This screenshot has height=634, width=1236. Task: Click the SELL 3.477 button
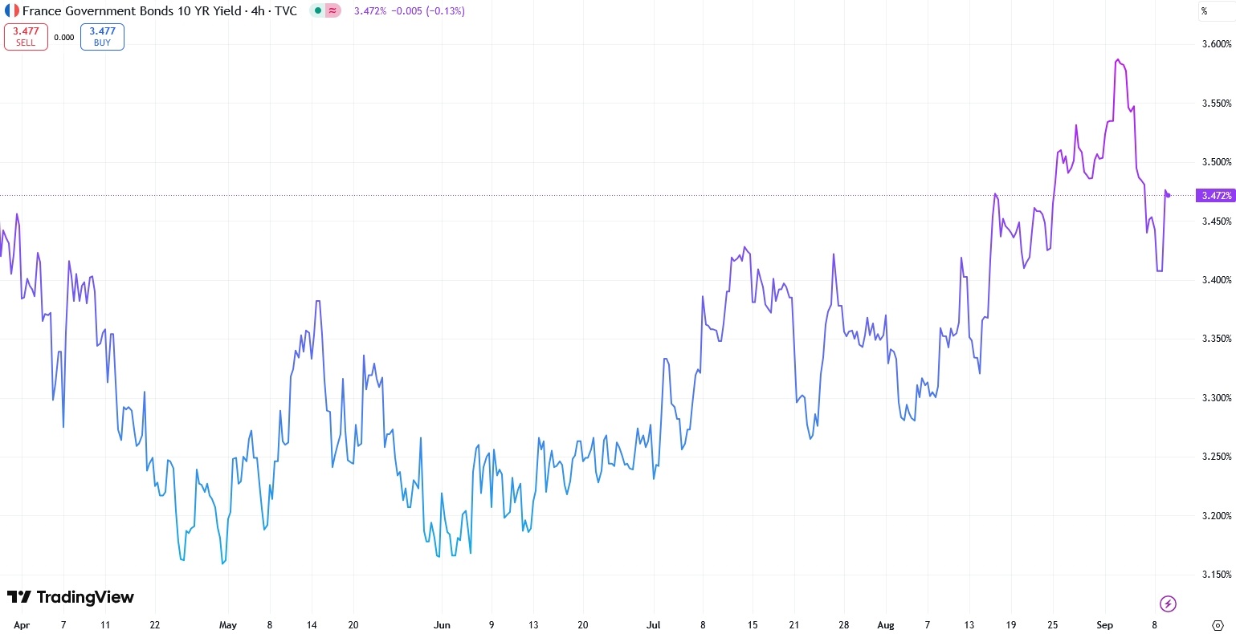26,37
